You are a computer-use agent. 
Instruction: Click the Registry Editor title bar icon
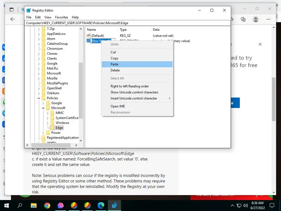pyautogui.click(x=29, y=10)
